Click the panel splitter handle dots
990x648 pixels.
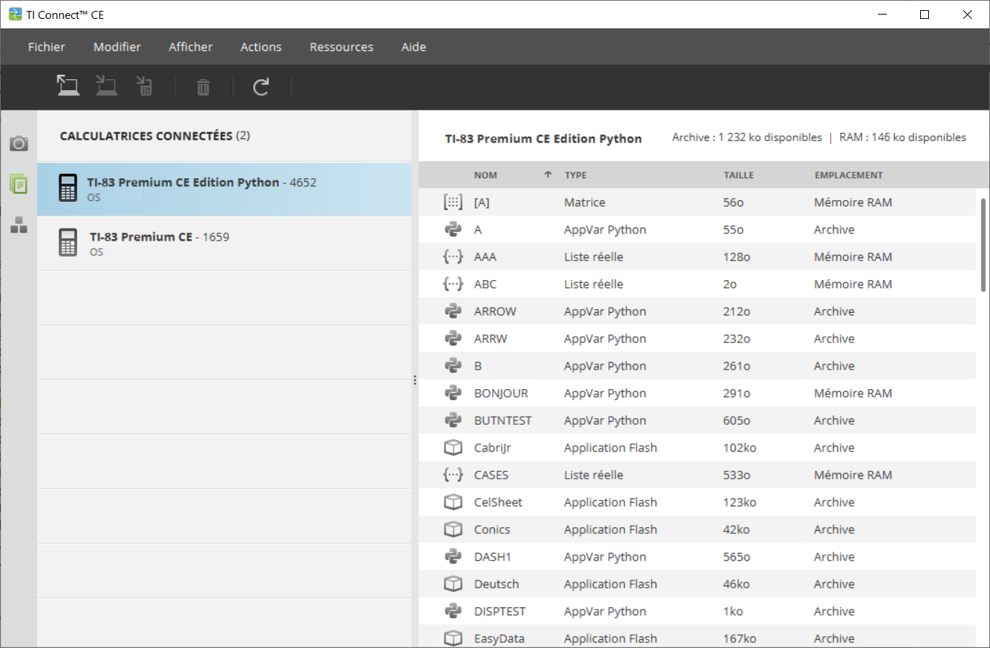pos(414,380)
